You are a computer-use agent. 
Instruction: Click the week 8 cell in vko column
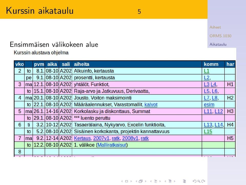tap(20, 152)
